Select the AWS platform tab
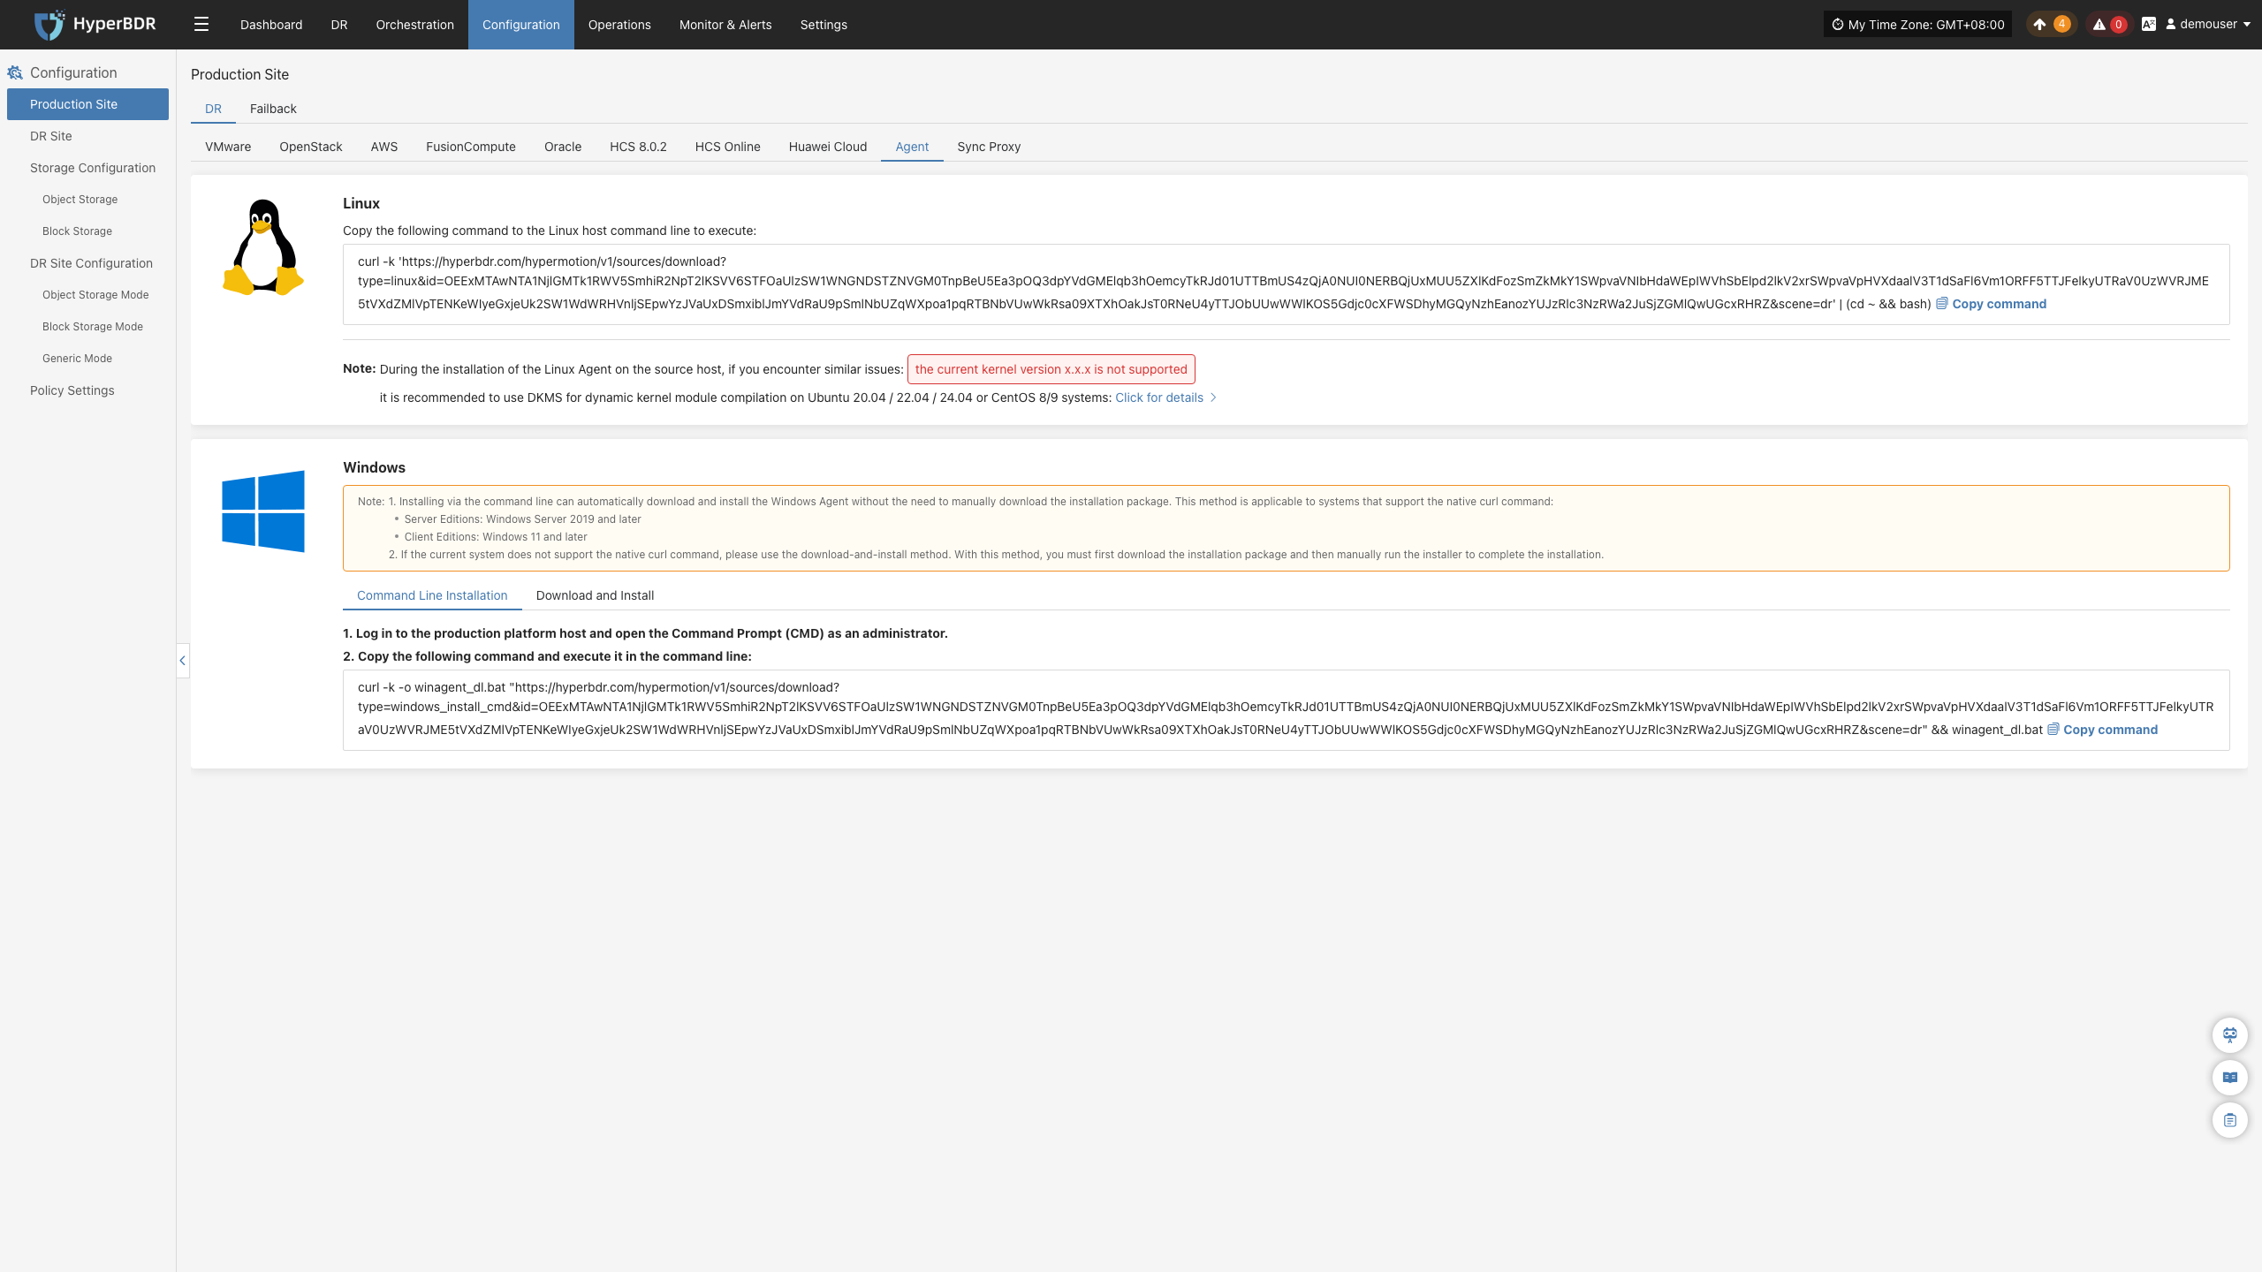This screenshot has height=1272, width=2262. pos(384,147)
